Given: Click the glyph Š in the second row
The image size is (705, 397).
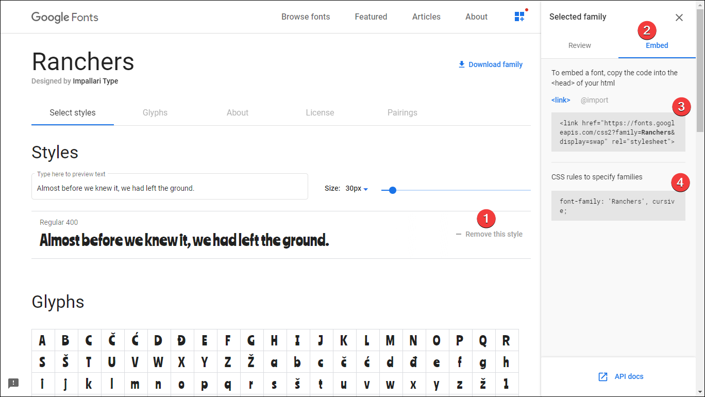Looking at the screenshot, I should pos(66,362).
